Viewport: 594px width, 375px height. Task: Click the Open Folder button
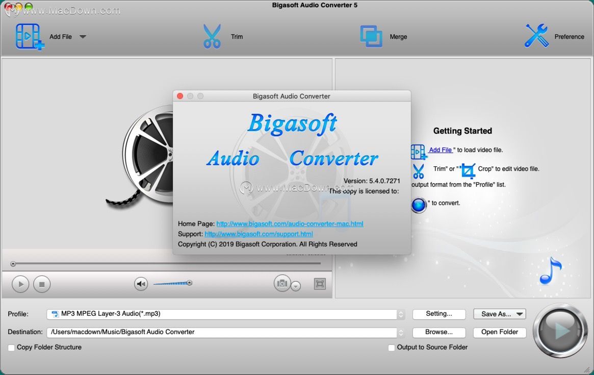(500, 332)
